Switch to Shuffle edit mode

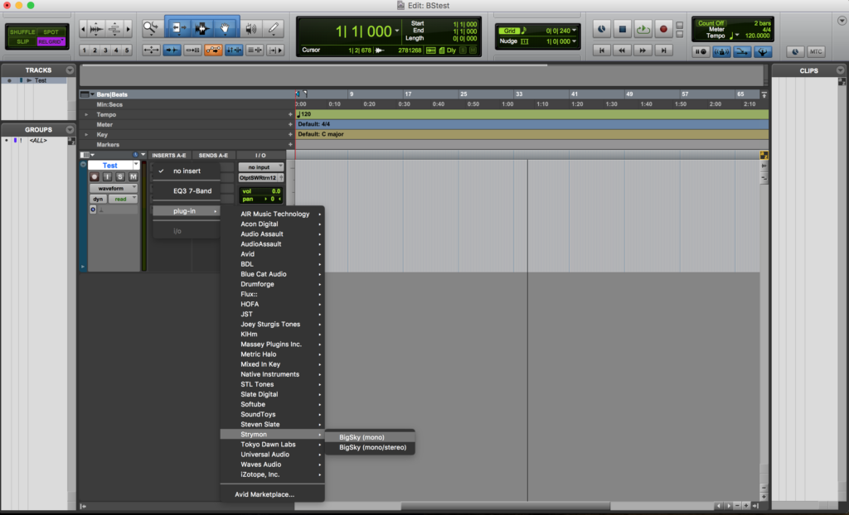point(22,31)
